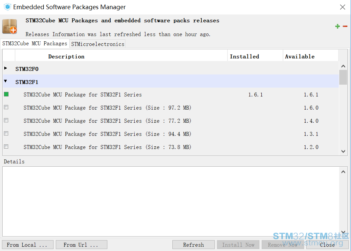Click available version 1.2.0 cell
Image resolution: width=351 pixels, height=251 pixels.
click(x=311, y=147)
